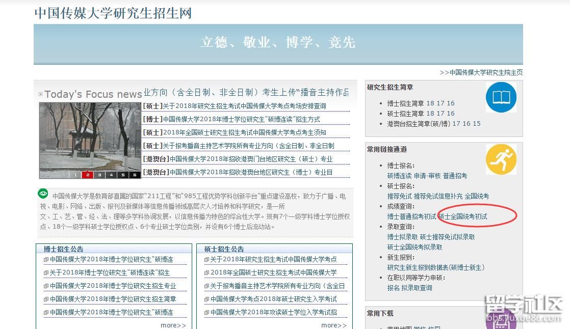Viewport: 570px width, 329px height.
Task: Expand more>> under 硕士招生公告
Action: pos(333,325)
